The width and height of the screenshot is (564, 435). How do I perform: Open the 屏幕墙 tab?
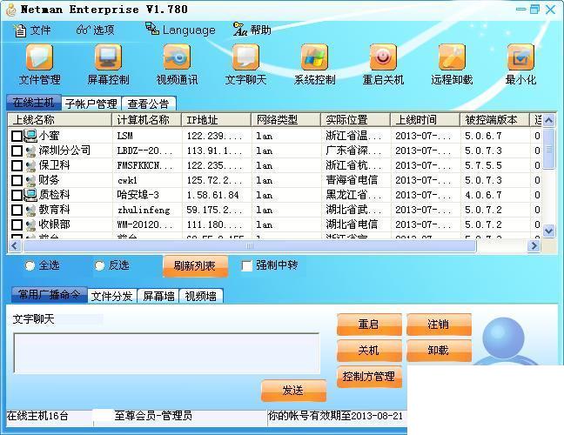(x=158, y=296)
